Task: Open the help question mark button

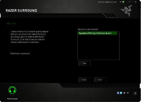Action: [x=129, y=2]
